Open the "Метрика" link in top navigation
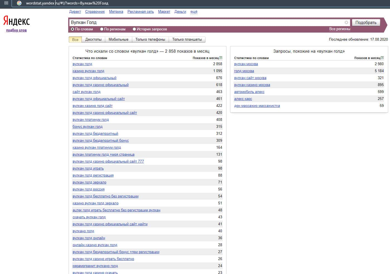The width and height of the screenshot is (390, 274). (116, 12)
